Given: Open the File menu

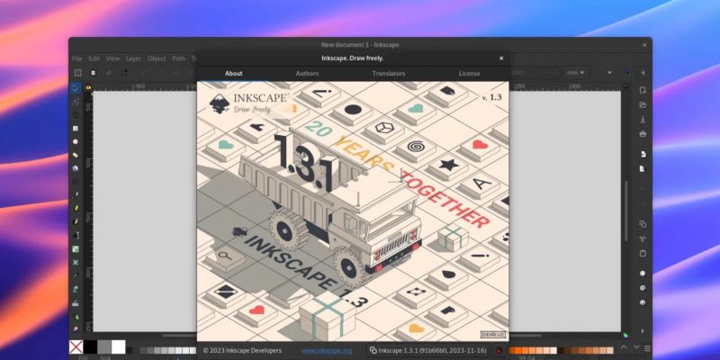Looking at the screenshot, I should pyautogui.click(x=77, y=58).
